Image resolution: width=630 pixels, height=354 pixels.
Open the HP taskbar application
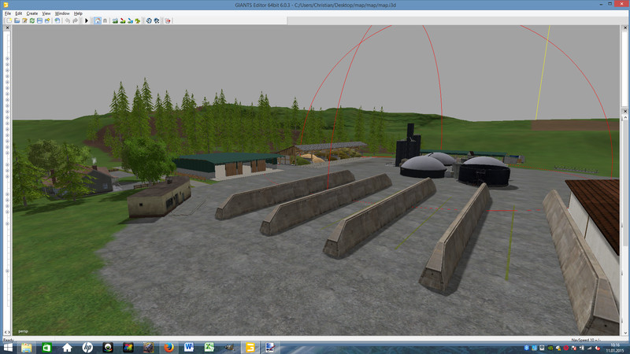87,347
